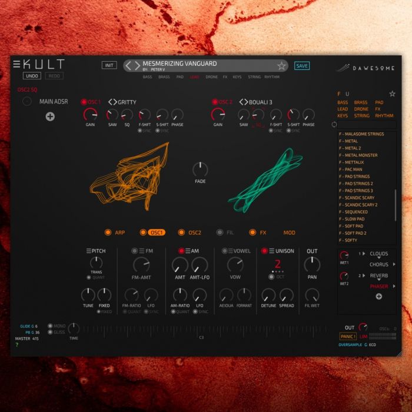Enable the FM module power

point(134,251)
